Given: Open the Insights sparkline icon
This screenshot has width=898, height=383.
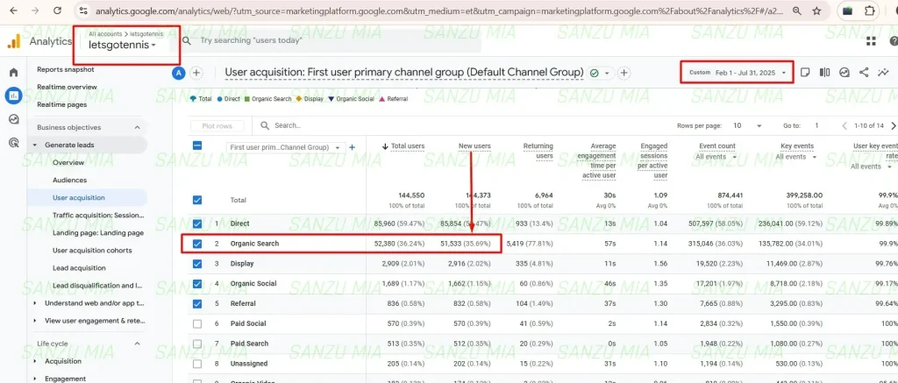Looking at the screenshot, I should coord(883,73).
